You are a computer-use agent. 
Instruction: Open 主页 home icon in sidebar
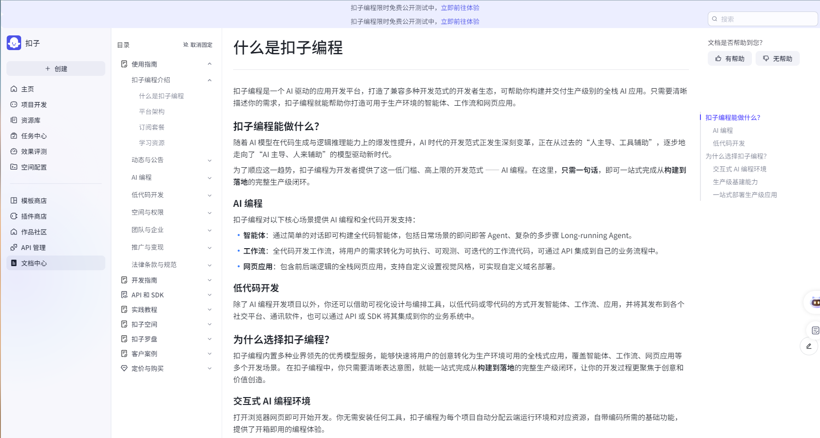tap(14, 89)
